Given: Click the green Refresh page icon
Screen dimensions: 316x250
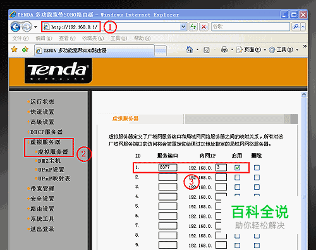Looking at the screenshot, I should coord(193,27).
